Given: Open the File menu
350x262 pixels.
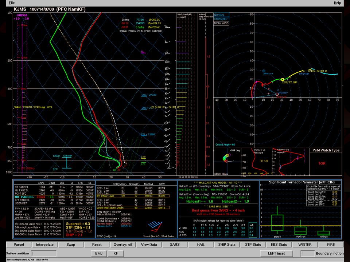Looking at the screenshot, I should (12, 3).
